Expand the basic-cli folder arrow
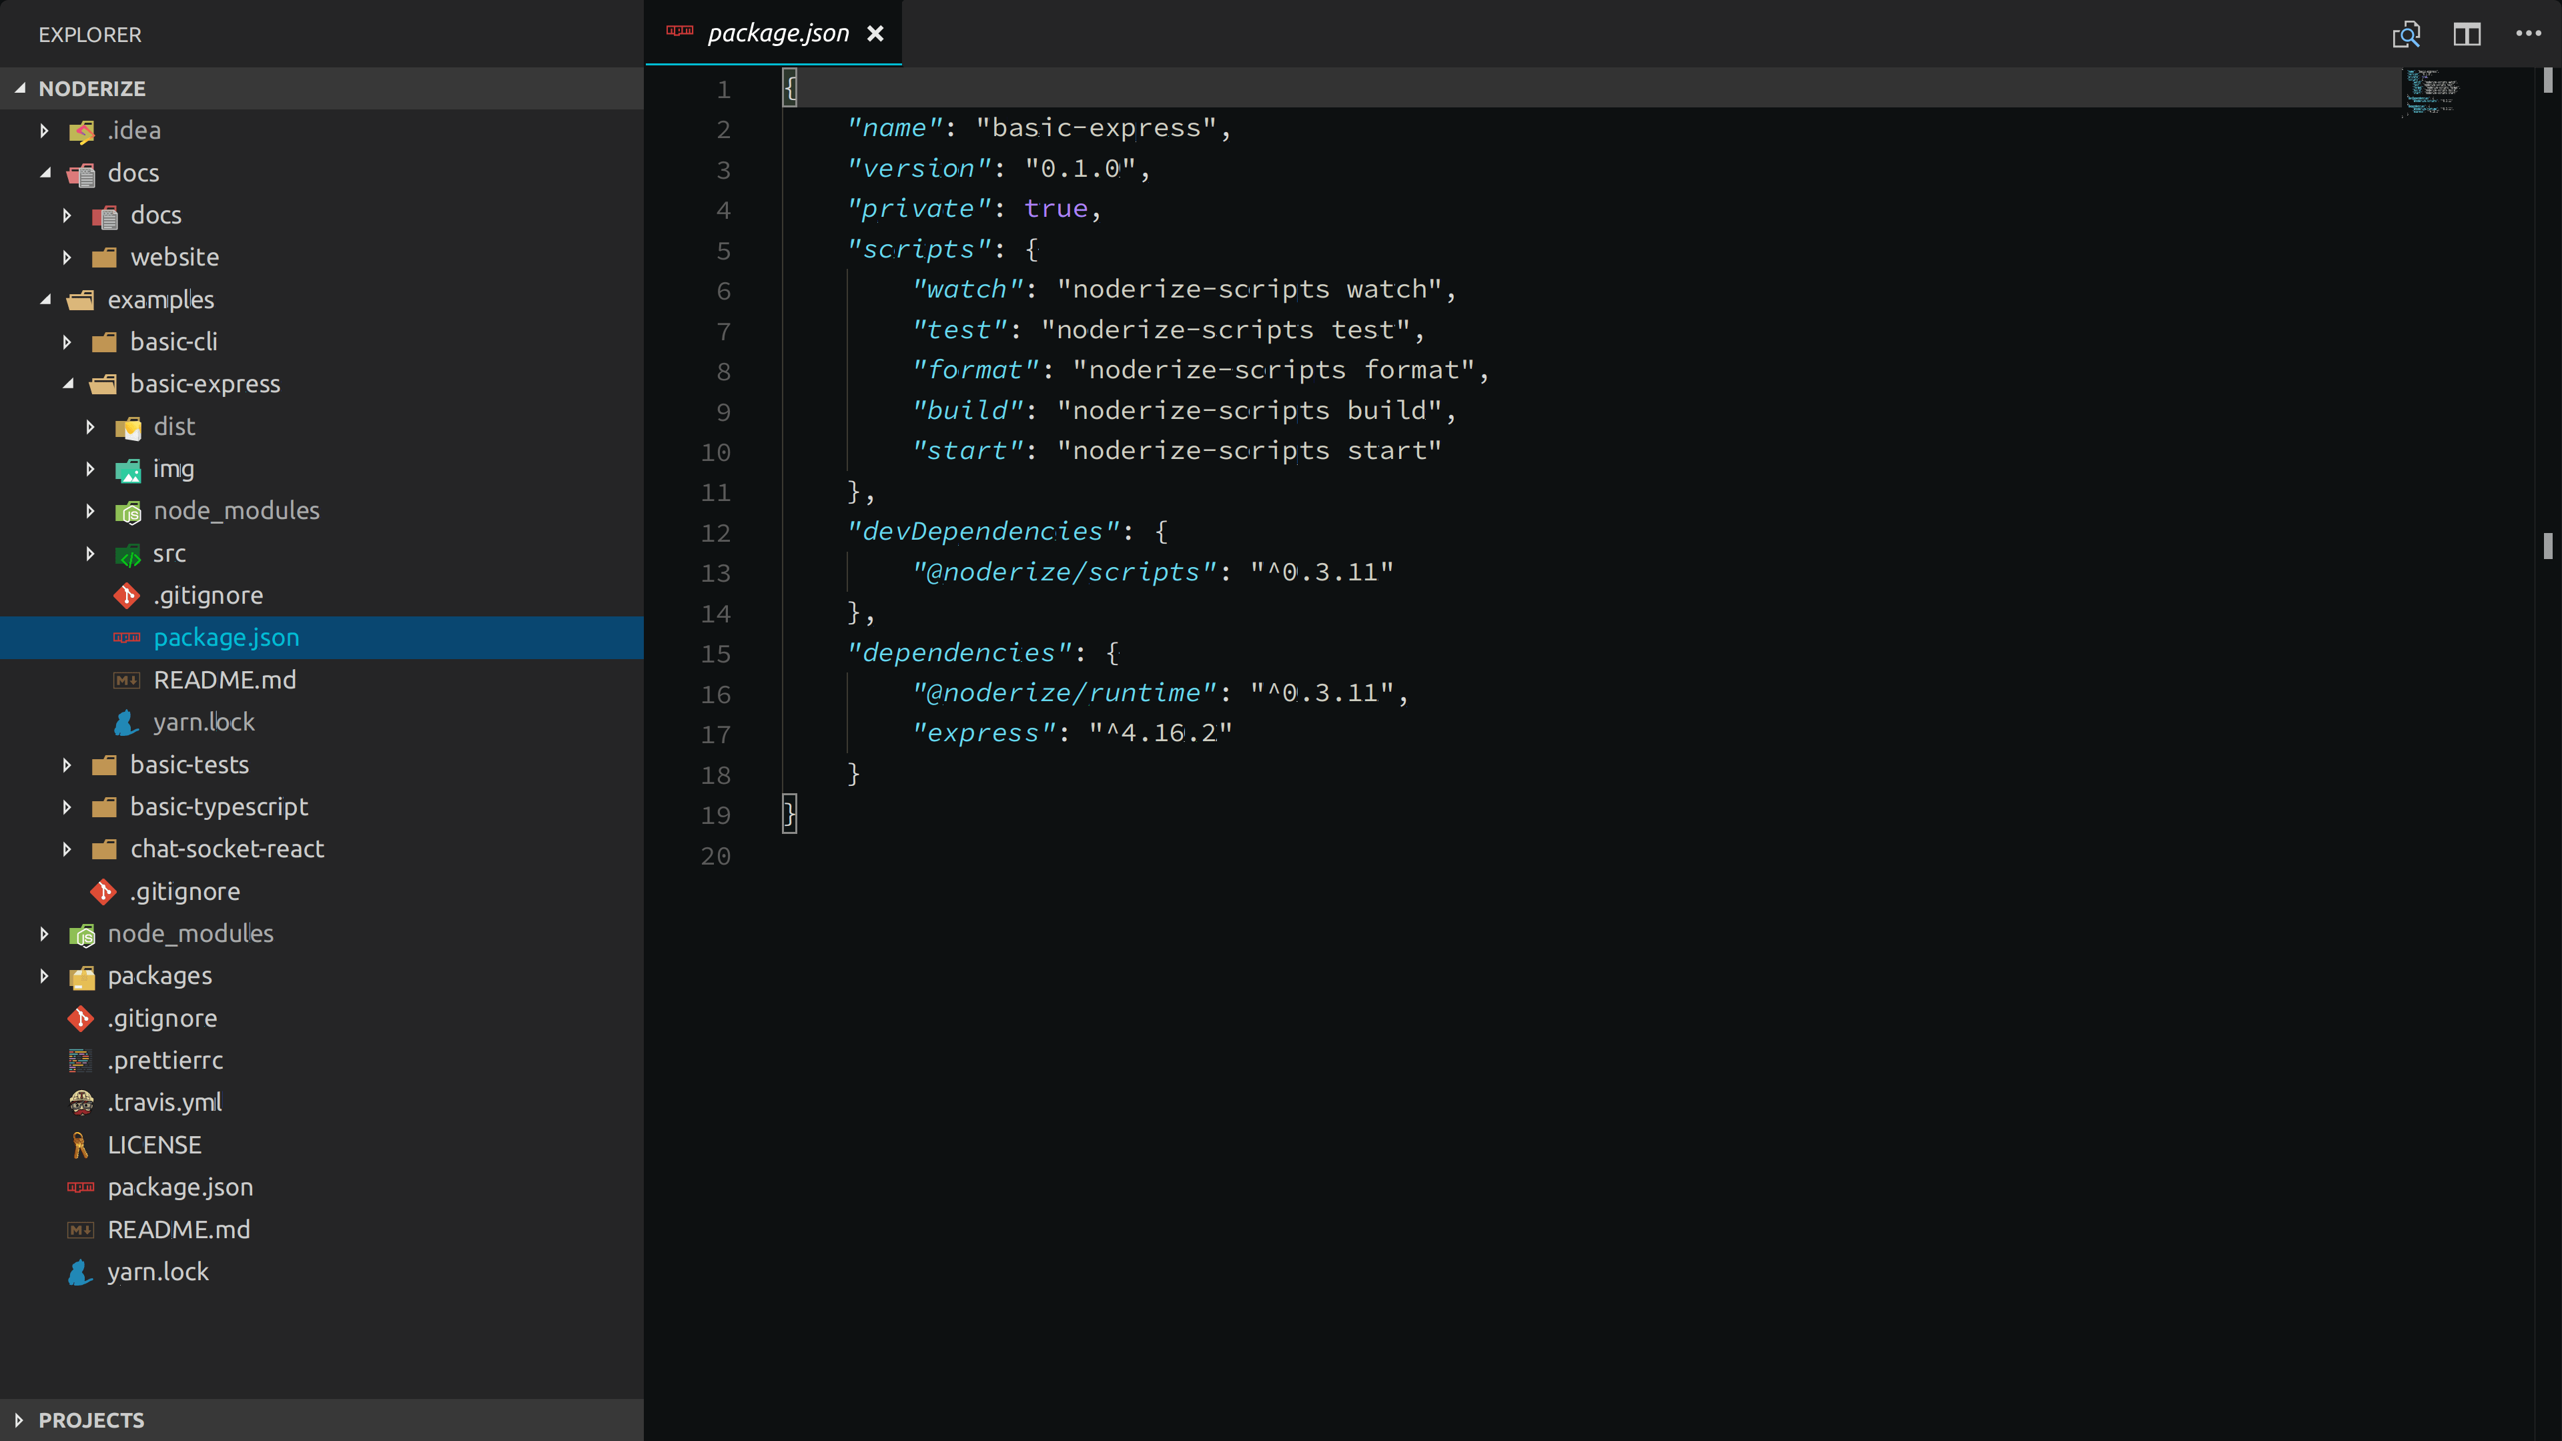Screen dimensions: 2562x1441 67,342
